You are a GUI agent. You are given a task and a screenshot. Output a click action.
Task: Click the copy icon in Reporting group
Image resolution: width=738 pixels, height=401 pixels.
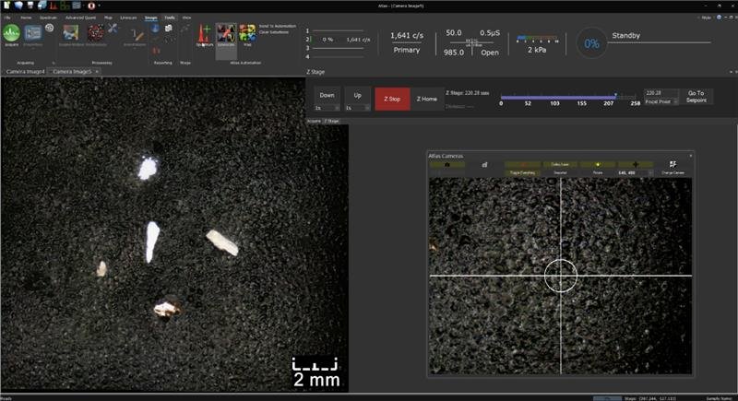point(169,29)
